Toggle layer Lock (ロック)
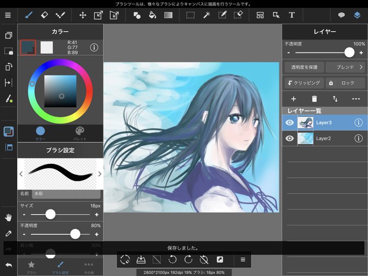The image size is (368, 276). tap(345, 83)
